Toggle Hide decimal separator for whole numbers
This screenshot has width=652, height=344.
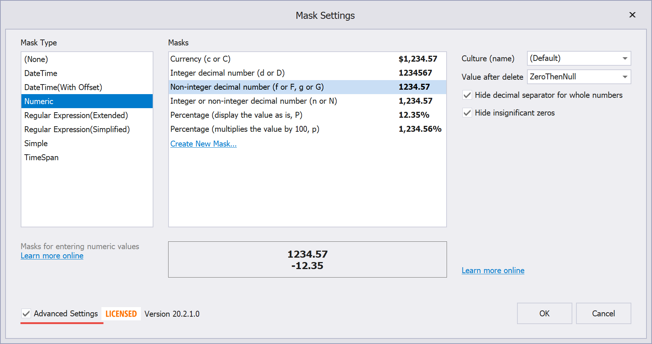point(467,95)
